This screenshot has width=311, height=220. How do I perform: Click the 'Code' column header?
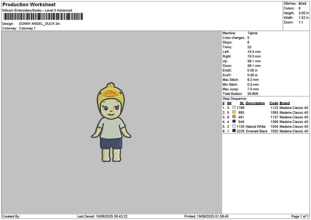click(274, 103)
